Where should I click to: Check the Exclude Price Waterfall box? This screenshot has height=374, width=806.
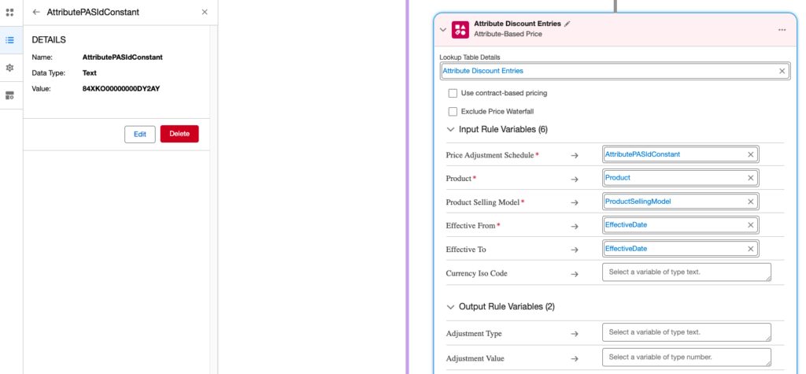[x=453, y=112]
